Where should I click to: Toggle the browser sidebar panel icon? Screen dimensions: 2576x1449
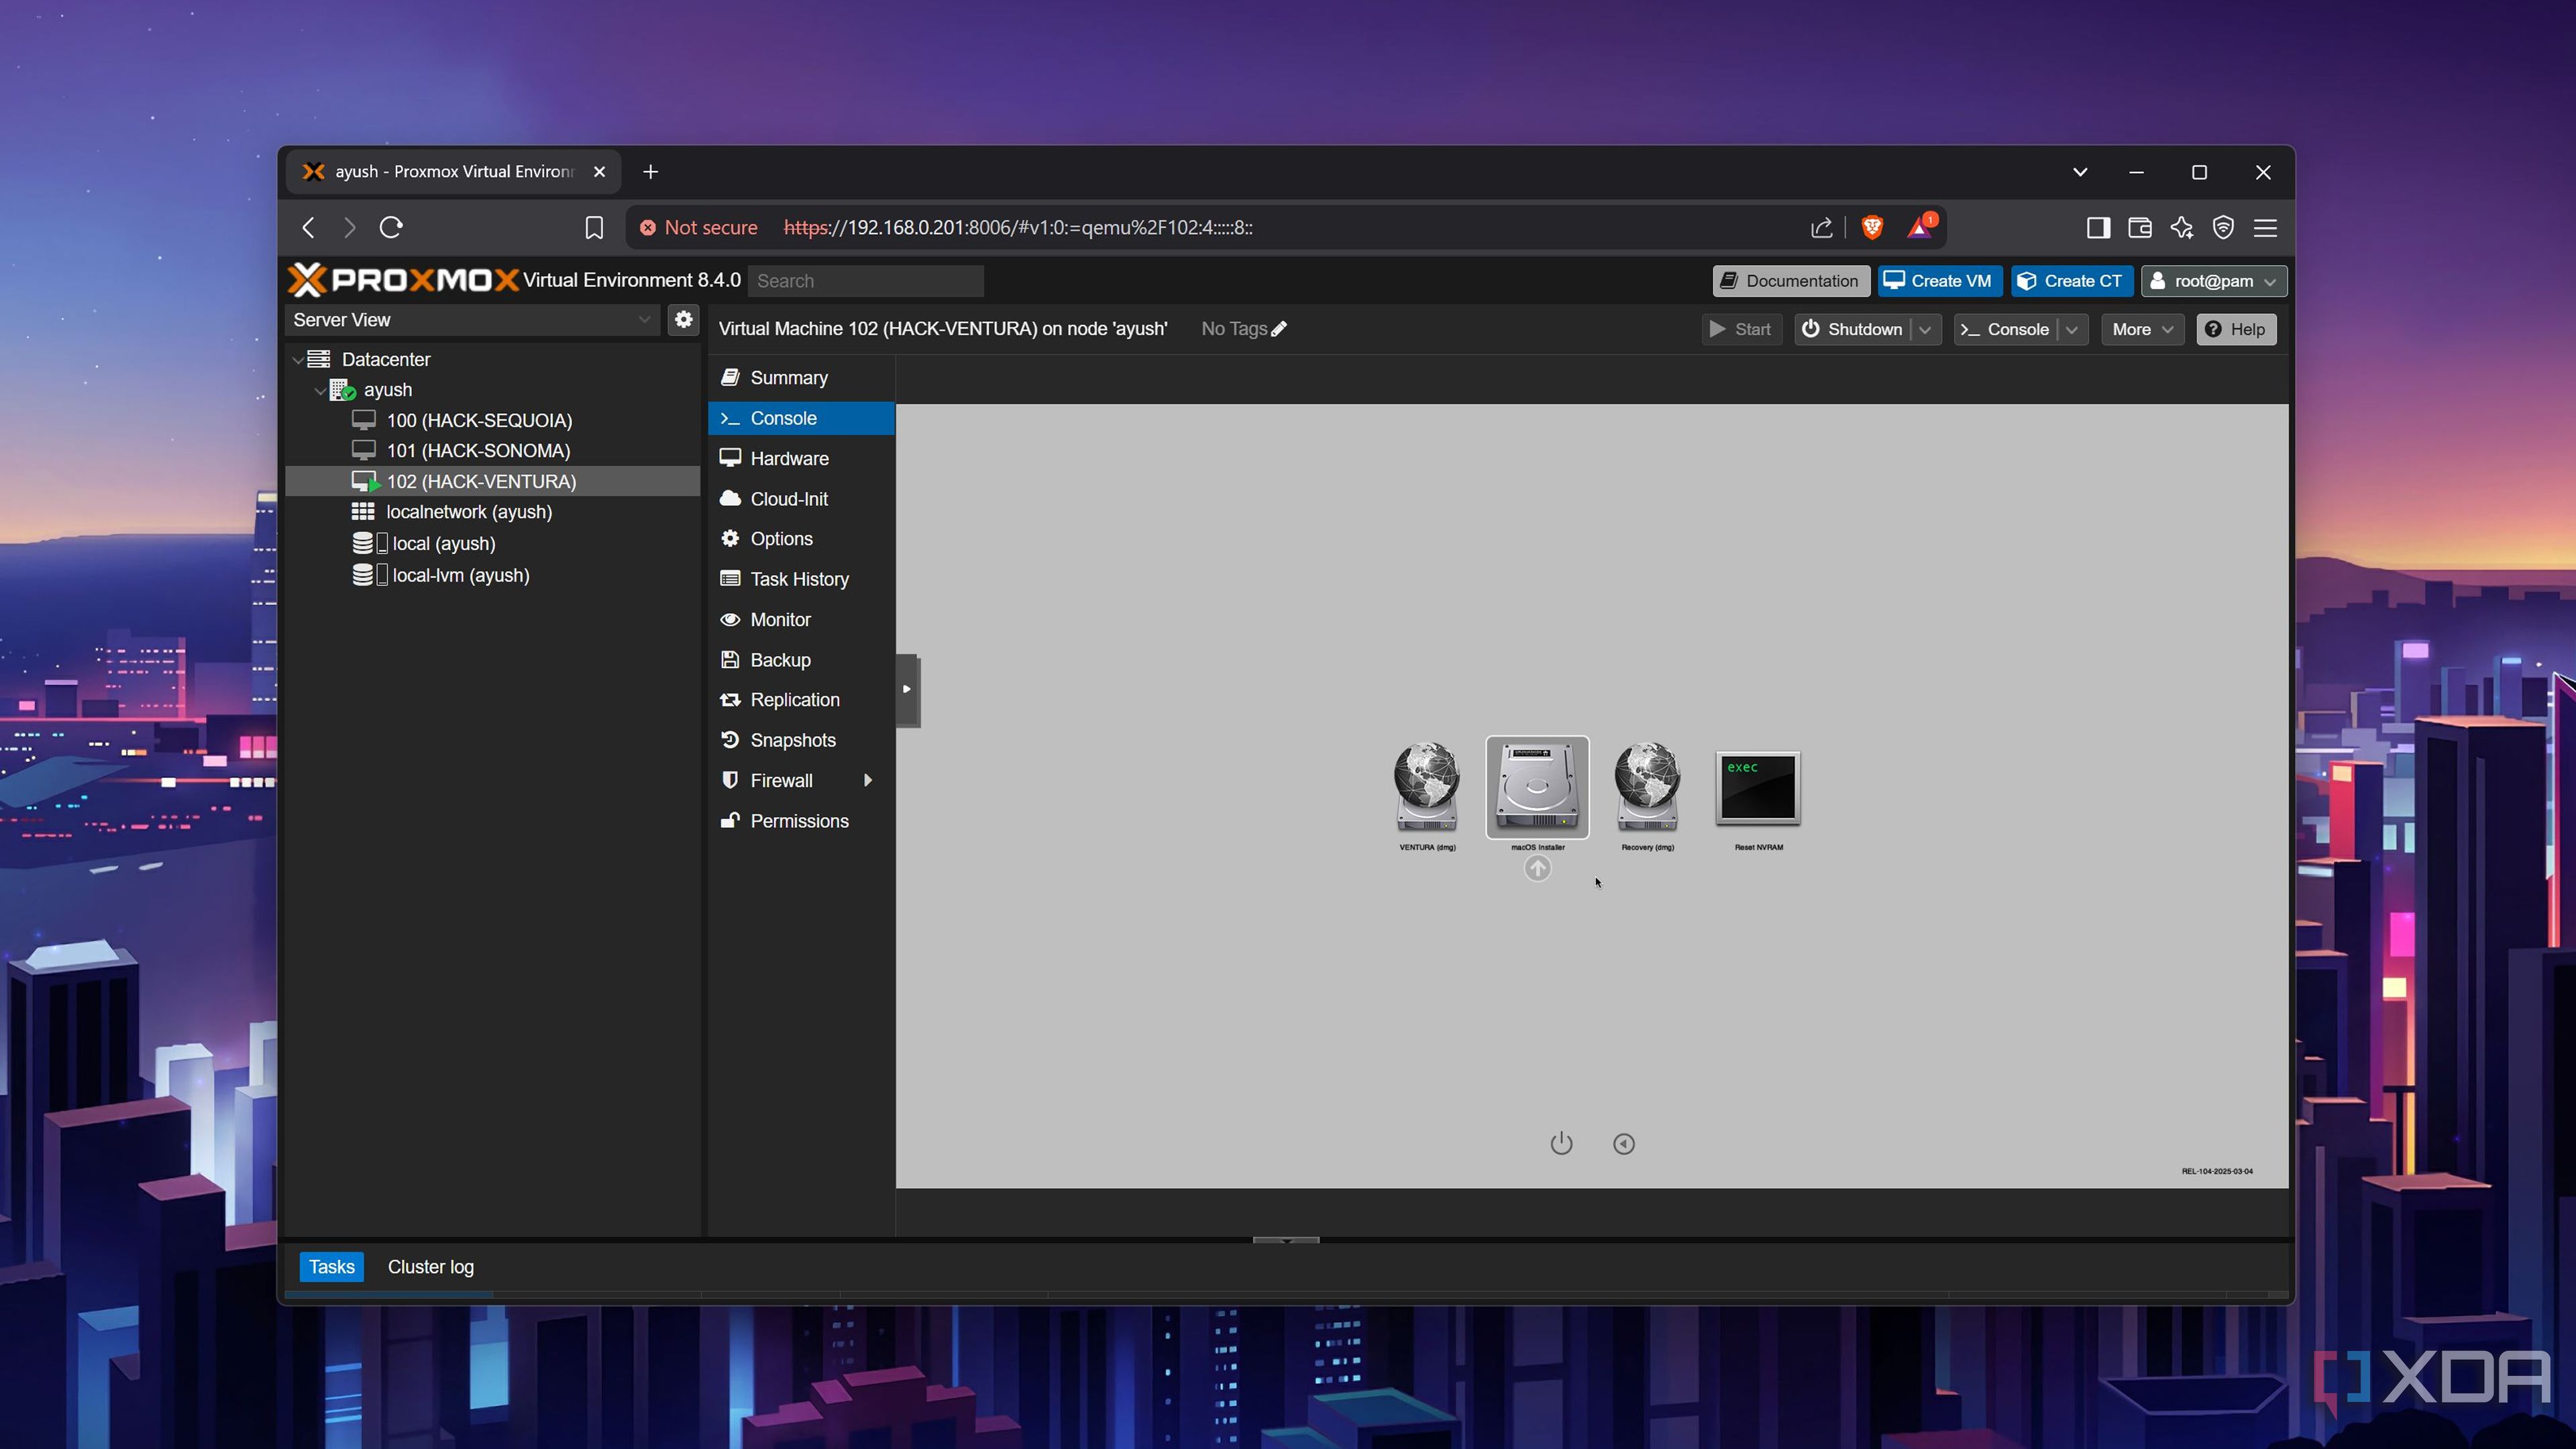click(2098, 228)
